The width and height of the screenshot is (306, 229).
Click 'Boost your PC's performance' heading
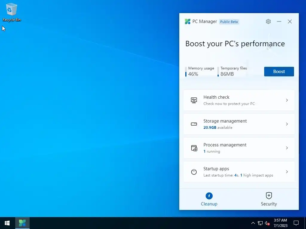click(235, 44)
